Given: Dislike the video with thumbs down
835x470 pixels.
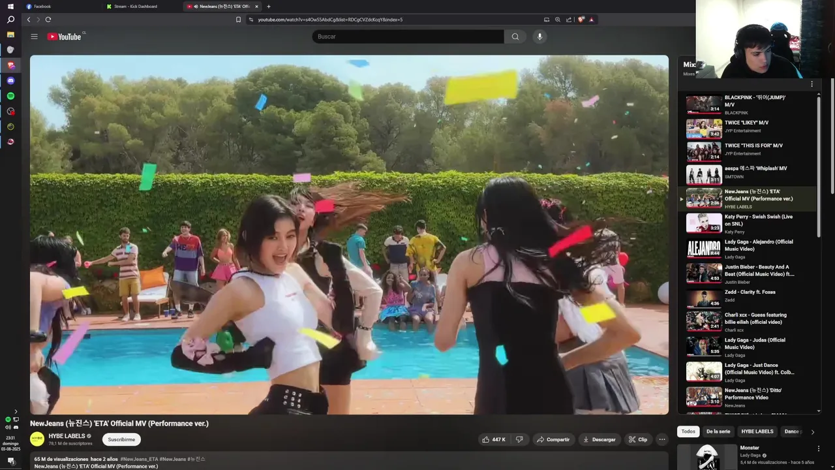Looking at the screenshot, I should coord(519,439).
